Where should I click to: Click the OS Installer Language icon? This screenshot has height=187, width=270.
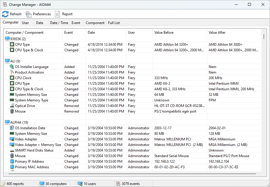[x=12, y=67]
